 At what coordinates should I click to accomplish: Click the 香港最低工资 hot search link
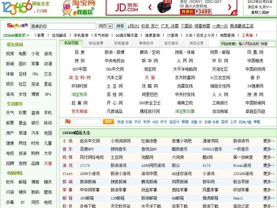click(x=242, y=26)
